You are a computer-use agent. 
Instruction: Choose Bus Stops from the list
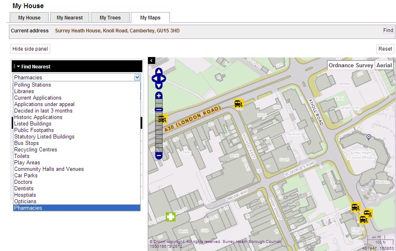(77, 143)
